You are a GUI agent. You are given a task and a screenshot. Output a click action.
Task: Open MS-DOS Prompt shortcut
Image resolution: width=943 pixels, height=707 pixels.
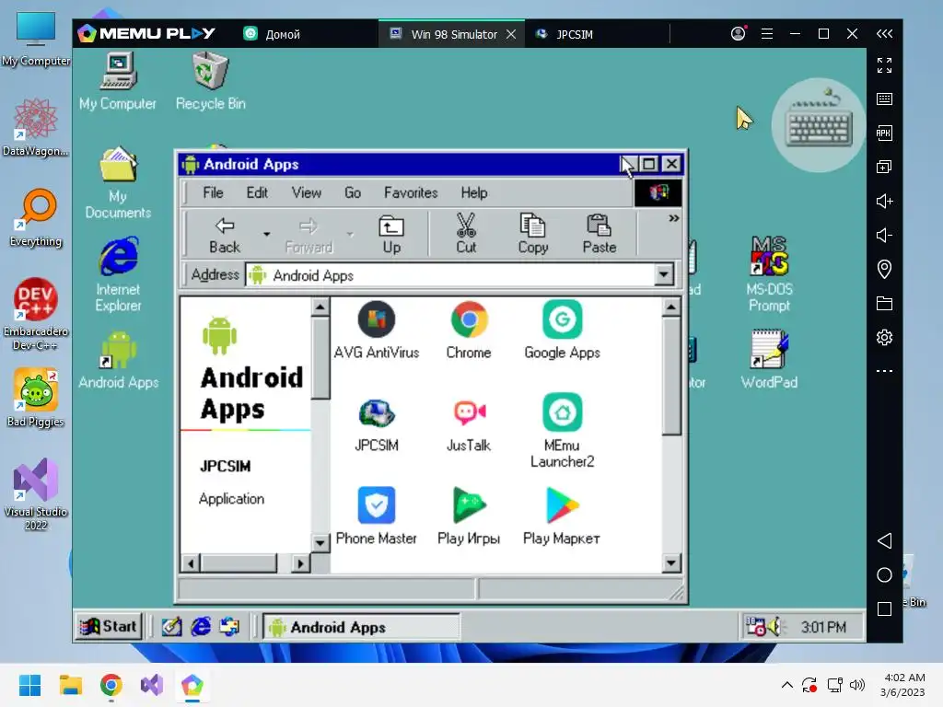click(x=769, y=274)
